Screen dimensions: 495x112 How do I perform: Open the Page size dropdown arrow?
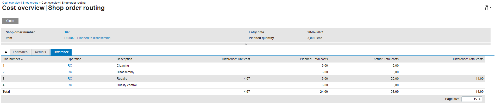(480, 99)
